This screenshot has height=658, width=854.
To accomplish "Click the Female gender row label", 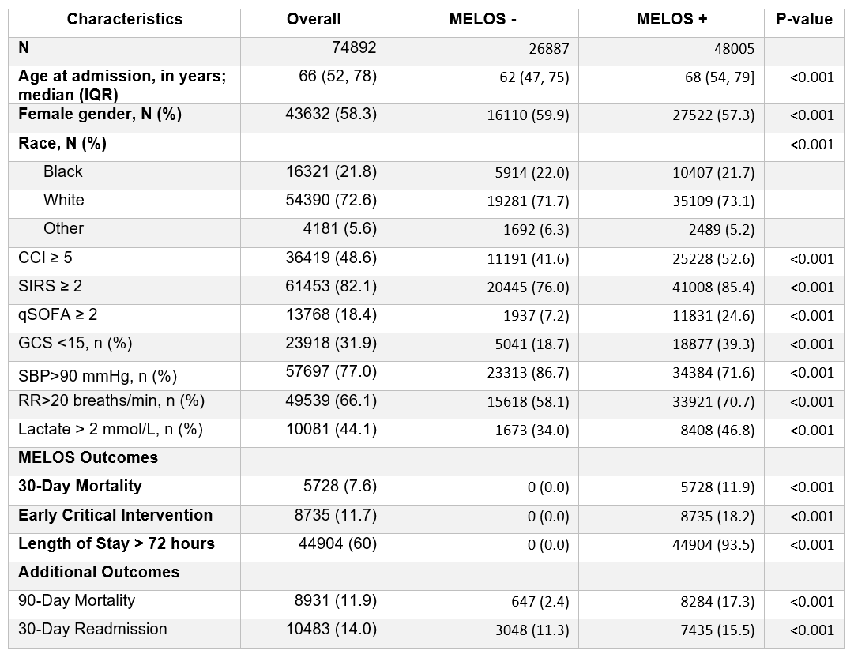I will (100, 115).
